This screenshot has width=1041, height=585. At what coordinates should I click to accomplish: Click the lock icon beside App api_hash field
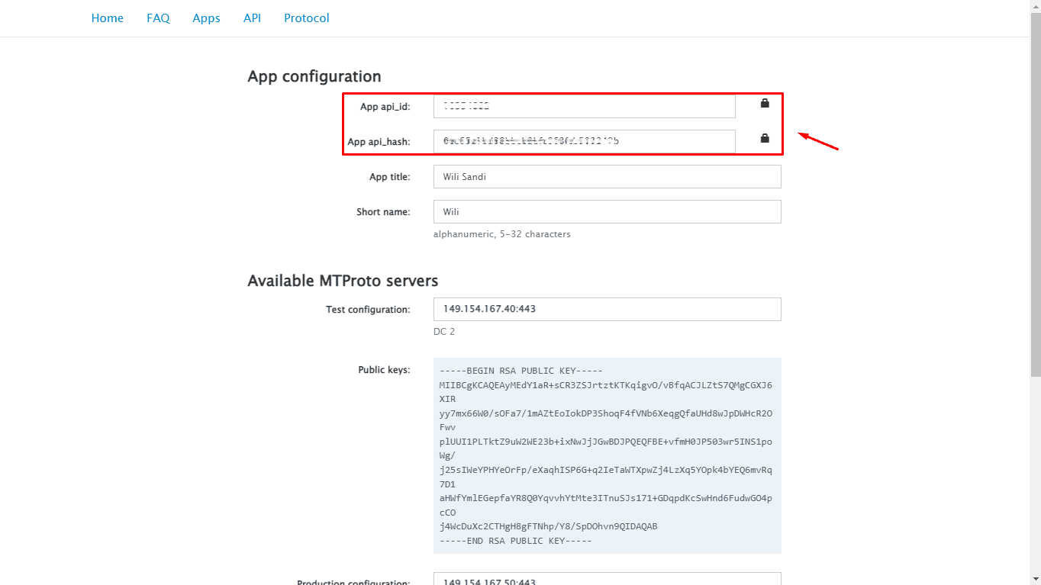coord(764,138)
